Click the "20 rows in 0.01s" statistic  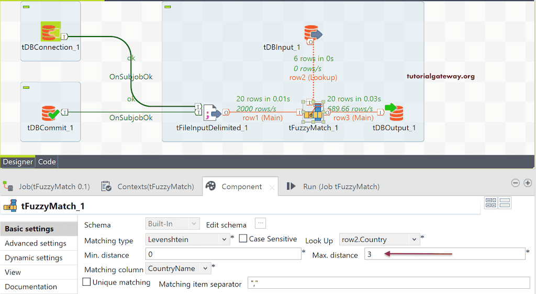coord(263,99)
